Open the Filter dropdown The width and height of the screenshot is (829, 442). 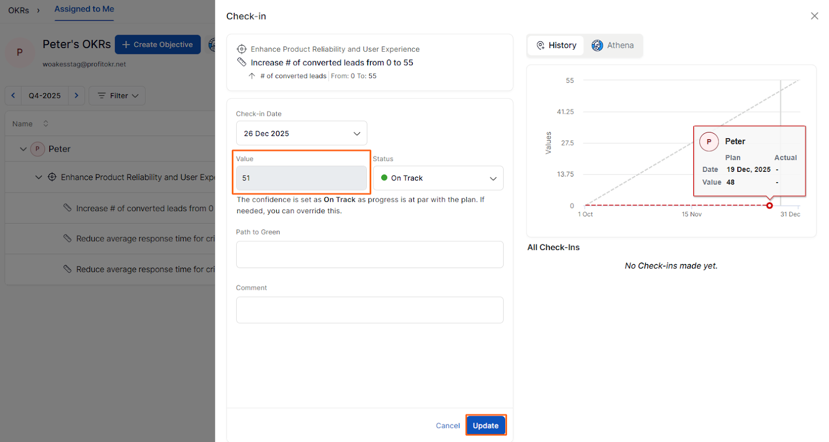click(117, 96)
